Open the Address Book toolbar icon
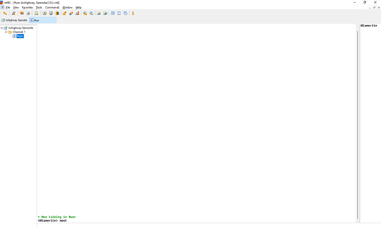 (45, 13)
